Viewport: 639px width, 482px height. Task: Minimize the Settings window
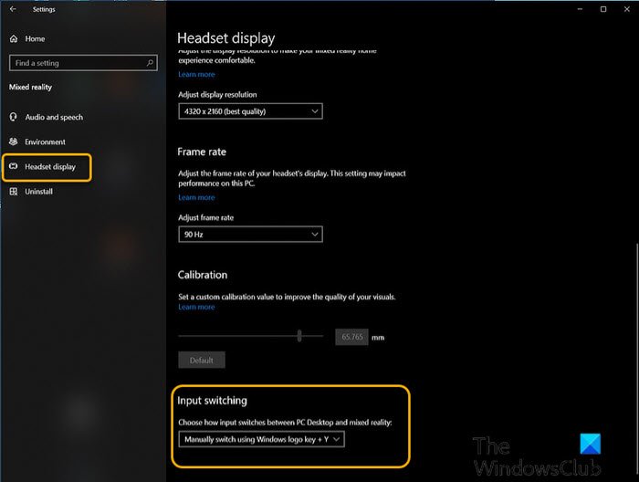(x=580, y=9)
